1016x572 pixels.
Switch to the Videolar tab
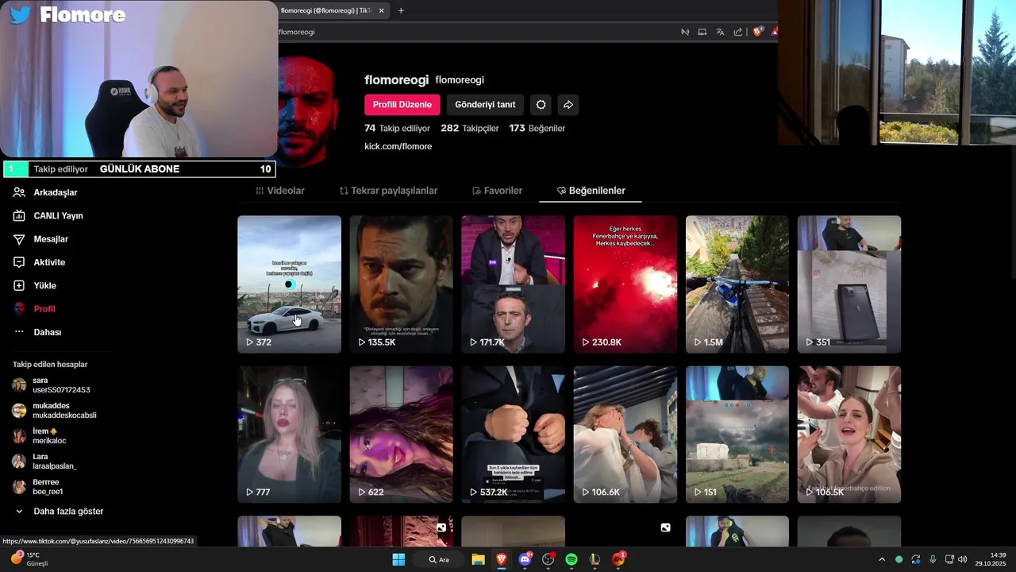(280, 191)
